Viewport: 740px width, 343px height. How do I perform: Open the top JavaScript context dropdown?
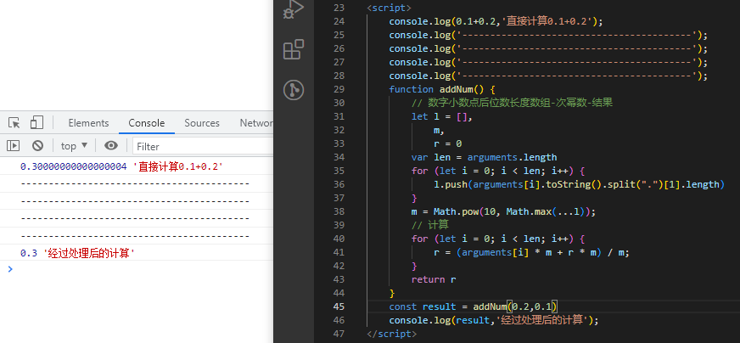pyautogui.click(x=74, y=146)
